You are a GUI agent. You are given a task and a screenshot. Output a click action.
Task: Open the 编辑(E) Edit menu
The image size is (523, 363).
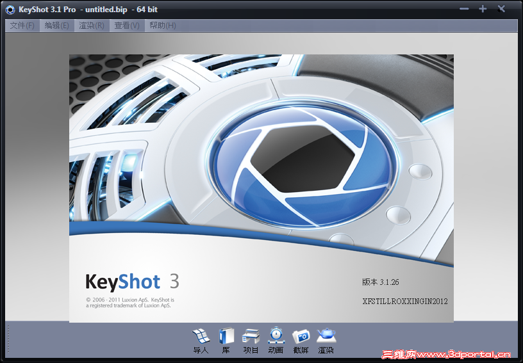[x=56, y=26]
